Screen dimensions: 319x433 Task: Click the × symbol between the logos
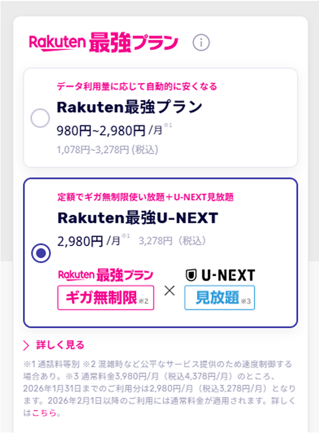coord(169,291)
